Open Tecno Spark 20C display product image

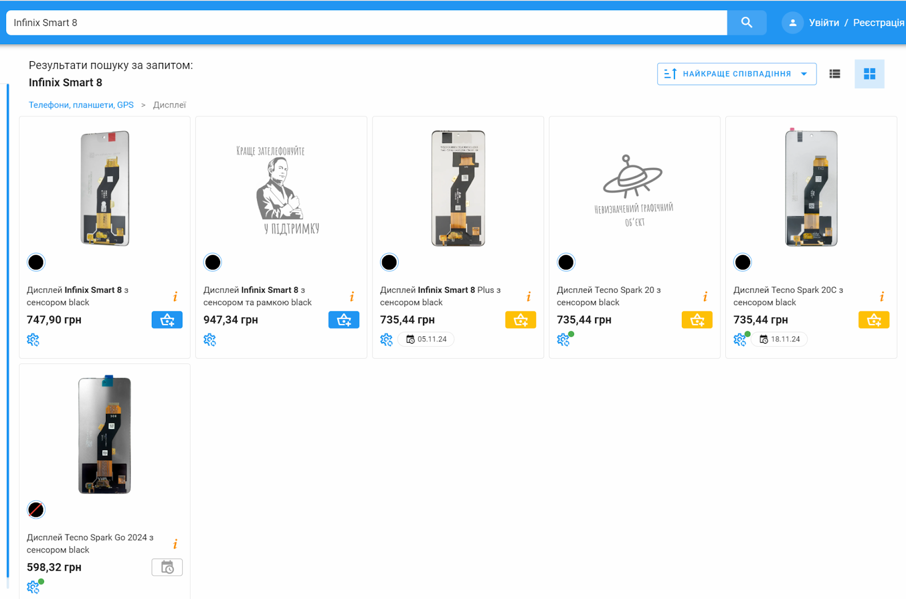[x=811, y=187]
